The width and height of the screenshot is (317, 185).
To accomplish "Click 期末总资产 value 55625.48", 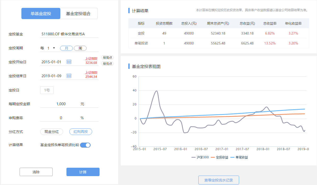I will click(218, 43).
